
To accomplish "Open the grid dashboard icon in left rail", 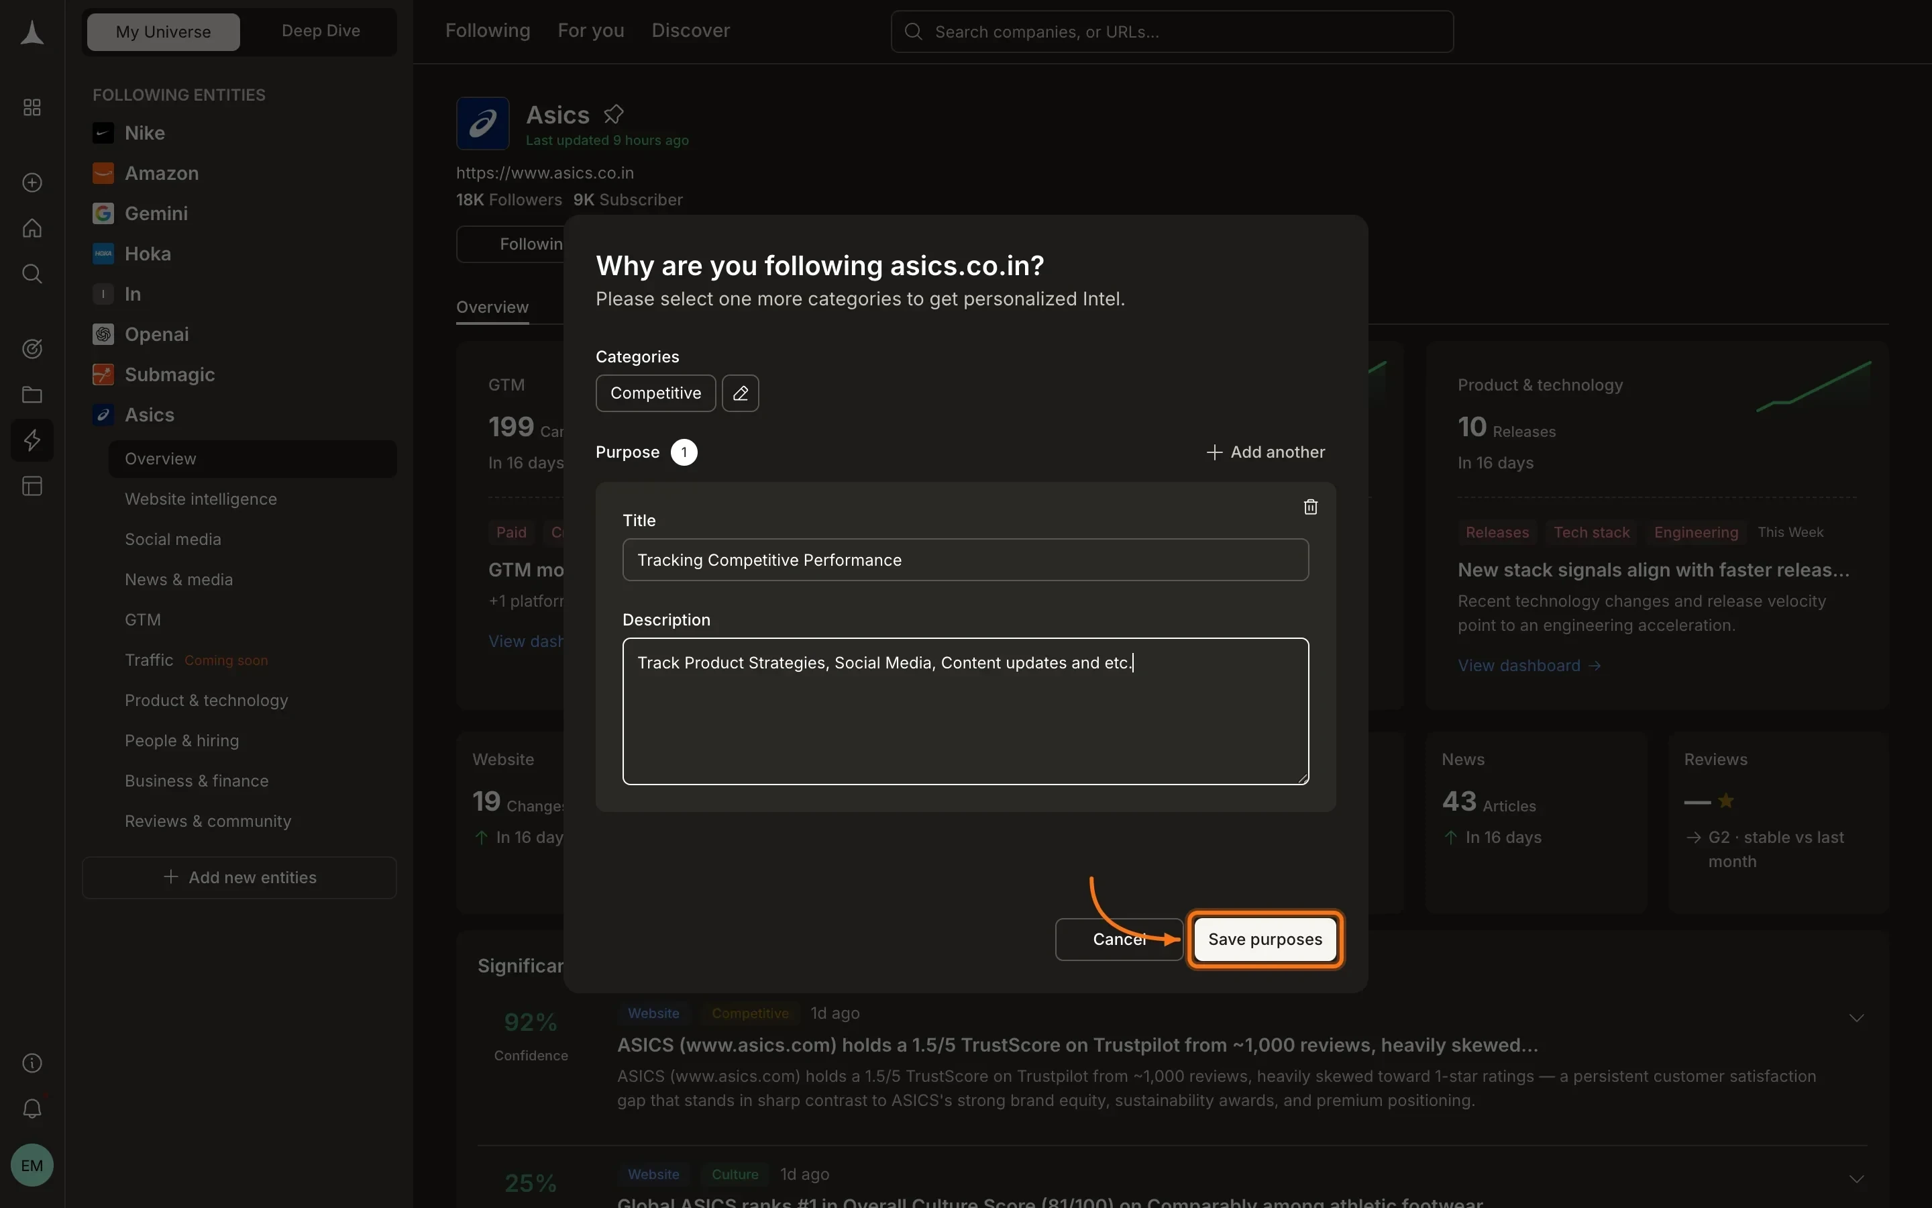I will click(32, 107).
